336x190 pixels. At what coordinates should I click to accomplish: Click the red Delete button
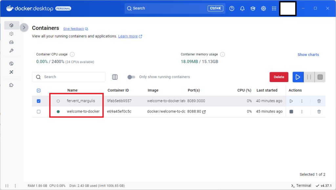279,77
